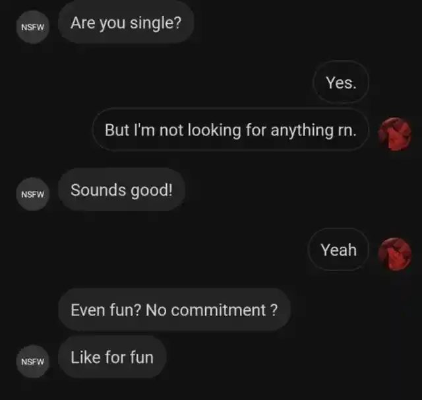Click the word "commitment" in the message
Viewport: 422px width, 400px height.
coord(218,310)
